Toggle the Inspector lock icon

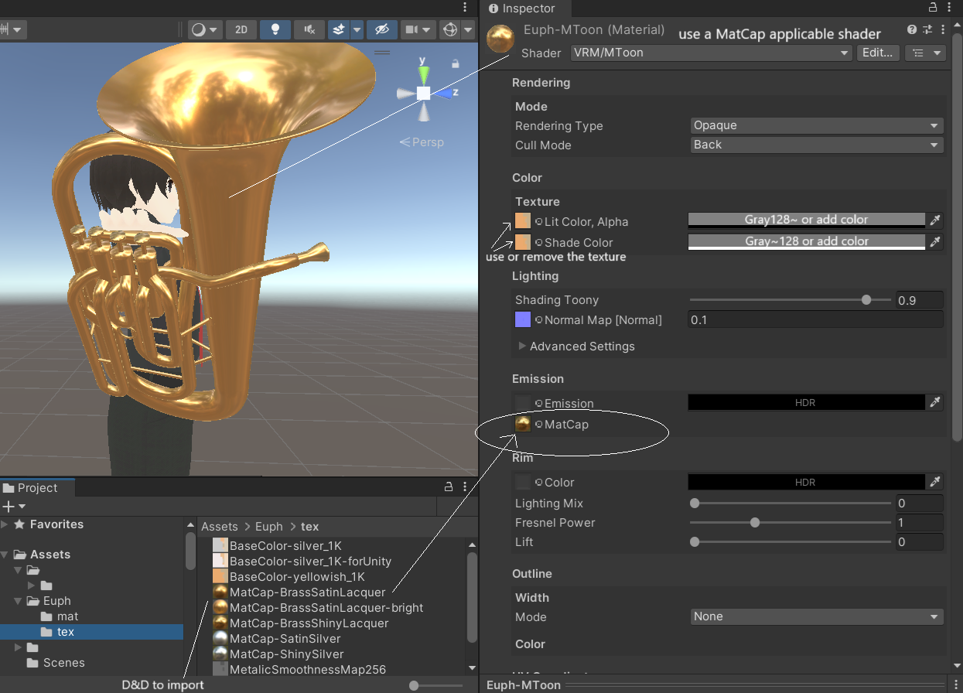[x=933, y=6]
